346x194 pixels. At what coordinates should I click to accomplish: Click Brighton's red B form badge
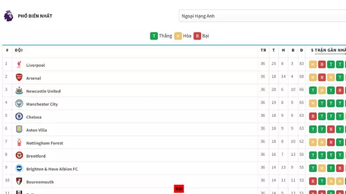[340, 168]
